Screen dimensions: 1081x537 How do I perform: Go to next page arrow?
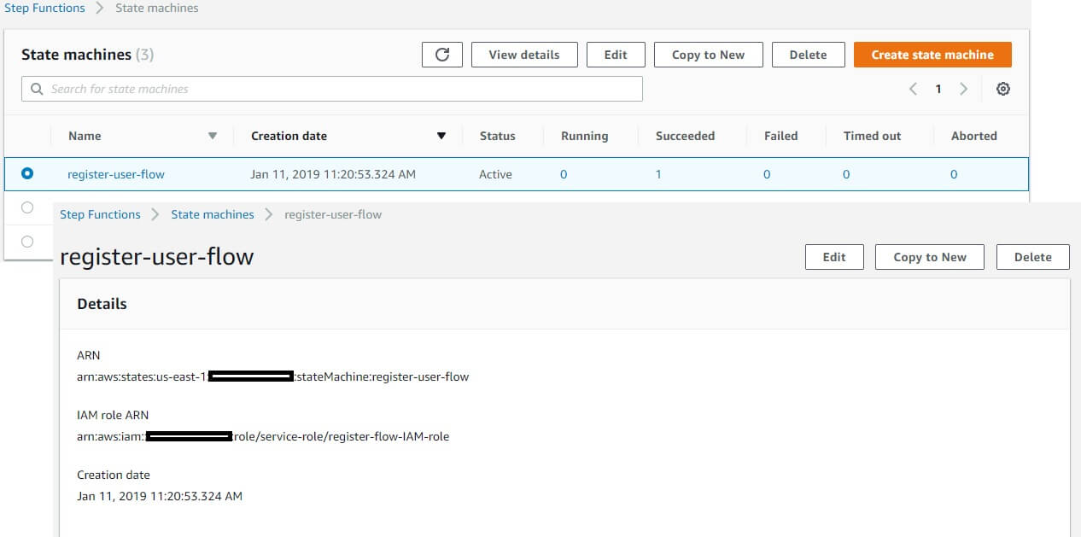pos(964,89)
